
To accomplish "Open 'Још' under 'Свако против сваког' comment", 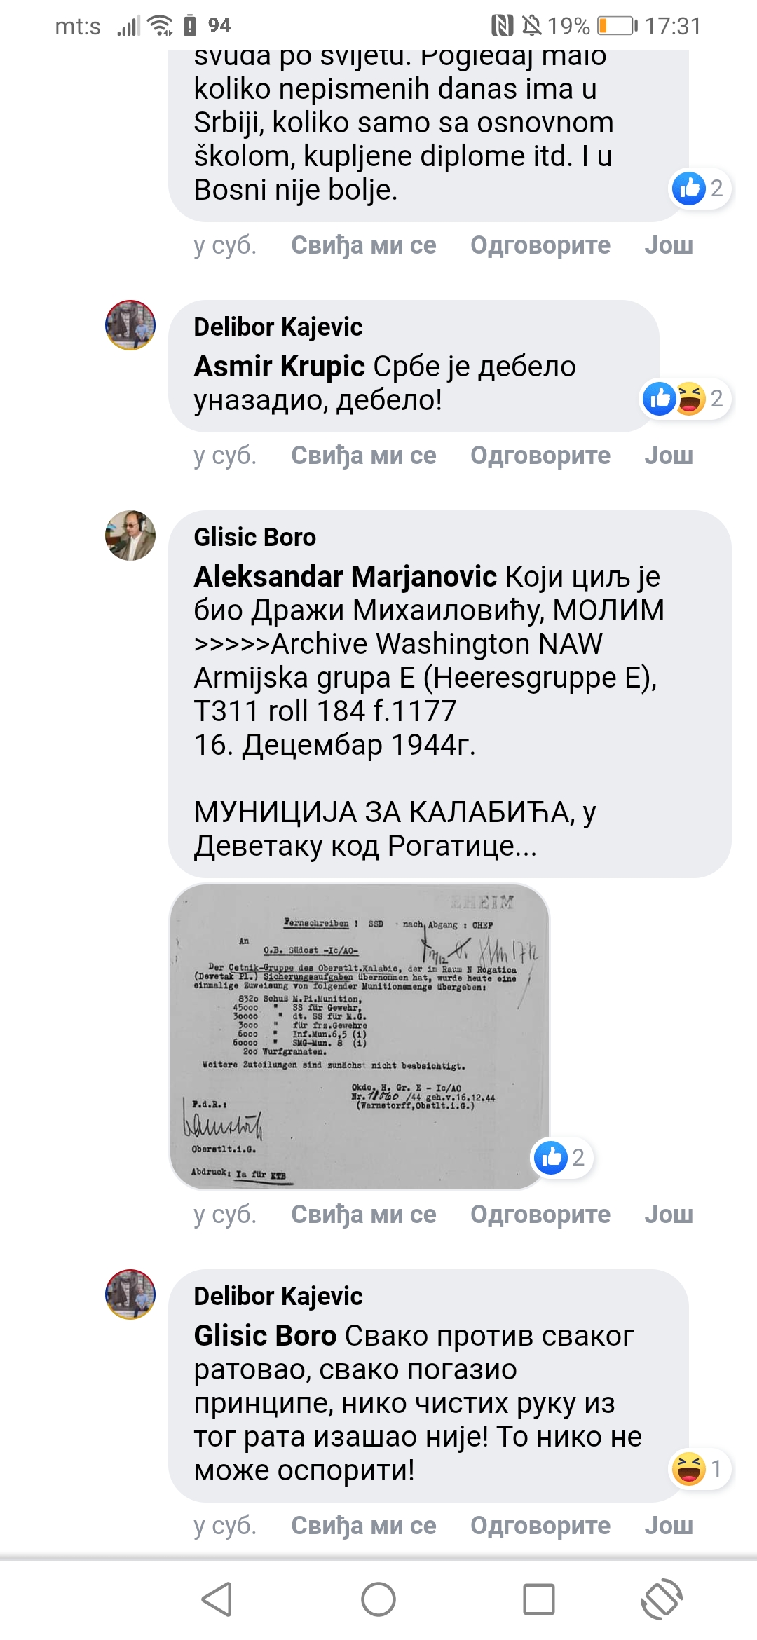I will (x=669, y=1525).
